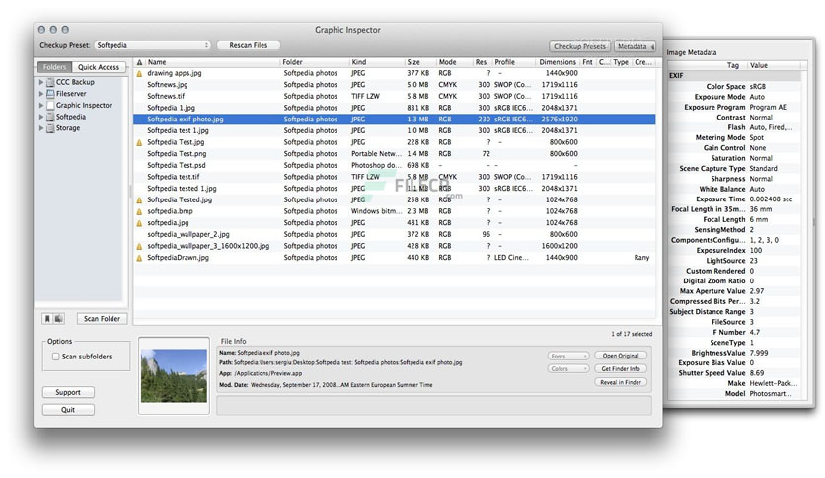The height and width of the screenshot is (478, 825).
Task: Click the second small icon button beside the bookmark
Action: 59,318
